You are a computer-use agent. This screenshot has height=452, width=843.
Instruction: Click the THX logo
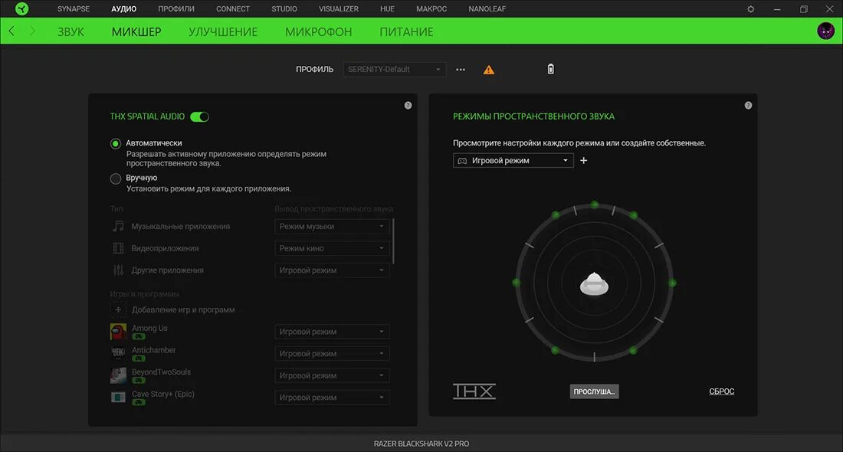coord(474,391)
